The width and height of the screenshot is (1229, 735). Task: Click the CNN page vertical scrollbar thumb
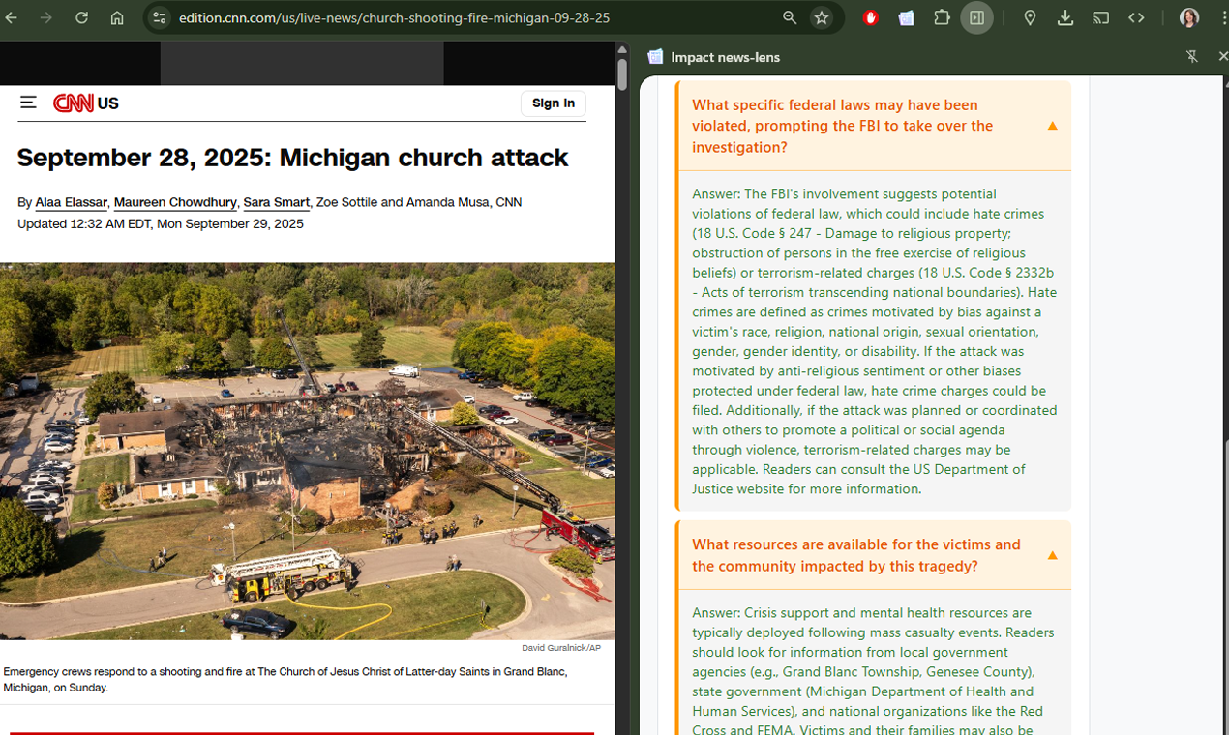(x=622, y=73)
